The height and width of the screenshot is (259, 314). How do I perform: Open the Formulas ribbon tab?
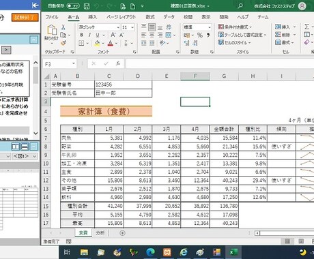pos(150,17)
